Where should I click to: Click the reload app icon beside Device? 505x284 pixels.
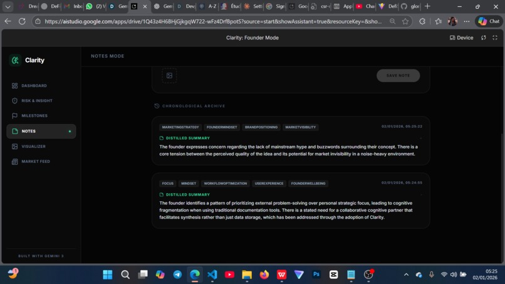point(484,38)
